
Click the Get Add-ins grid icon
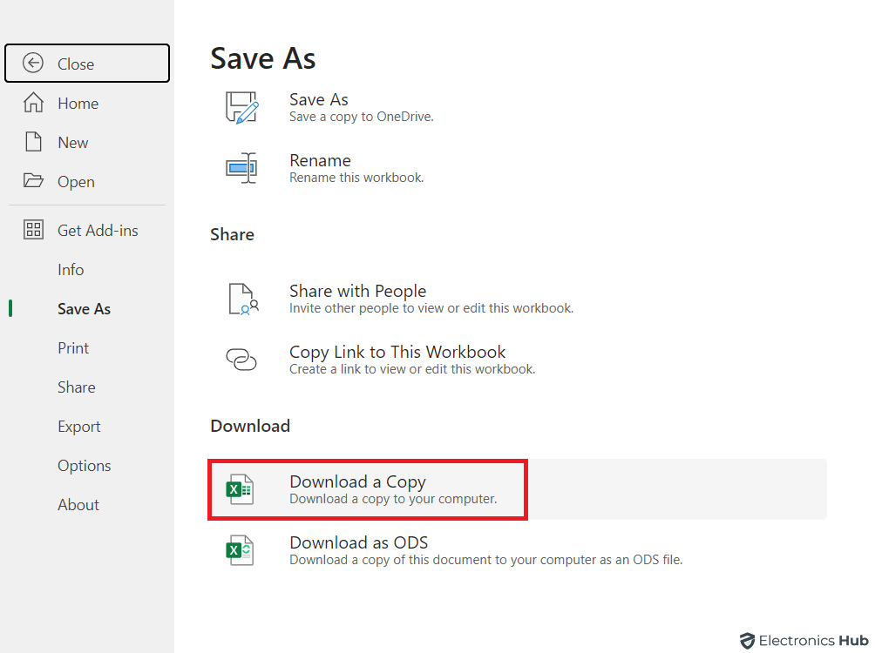pos(33,230)
